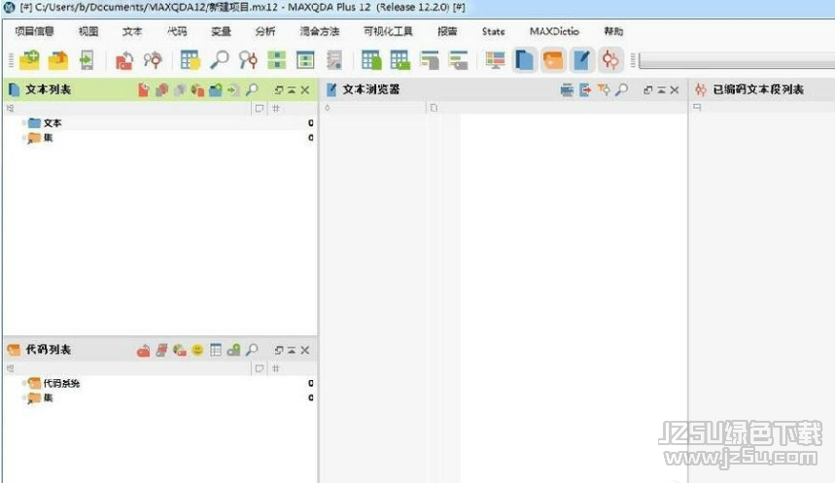The image size is (835, 483).
Task: Start lexical search from the main toolbar
Action: pos(220,60)
